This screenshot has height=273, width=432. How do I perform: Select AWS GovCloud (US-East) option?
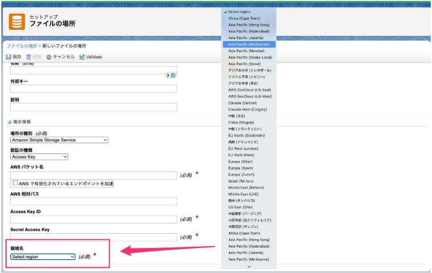click(249, 90)
